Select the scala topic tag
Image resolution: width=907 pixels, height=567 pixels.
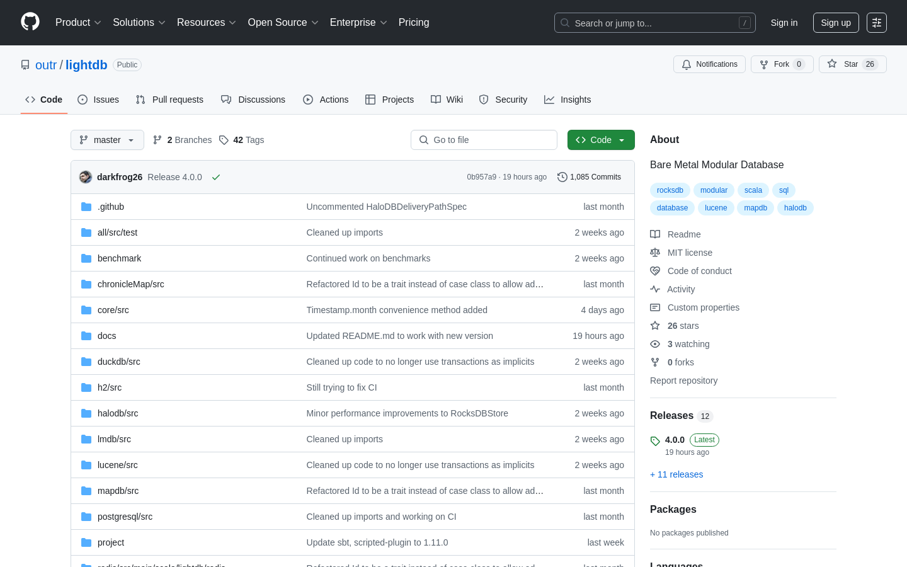pos(753,190)
